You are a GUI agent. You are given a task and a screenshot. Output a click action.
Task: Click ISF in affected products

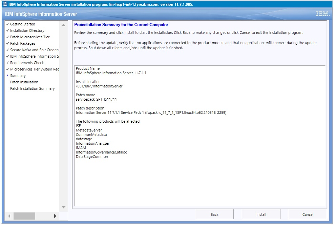tap(78, 126)
